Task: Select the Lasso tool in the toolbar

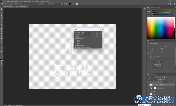Action: [x=2, y=13]
